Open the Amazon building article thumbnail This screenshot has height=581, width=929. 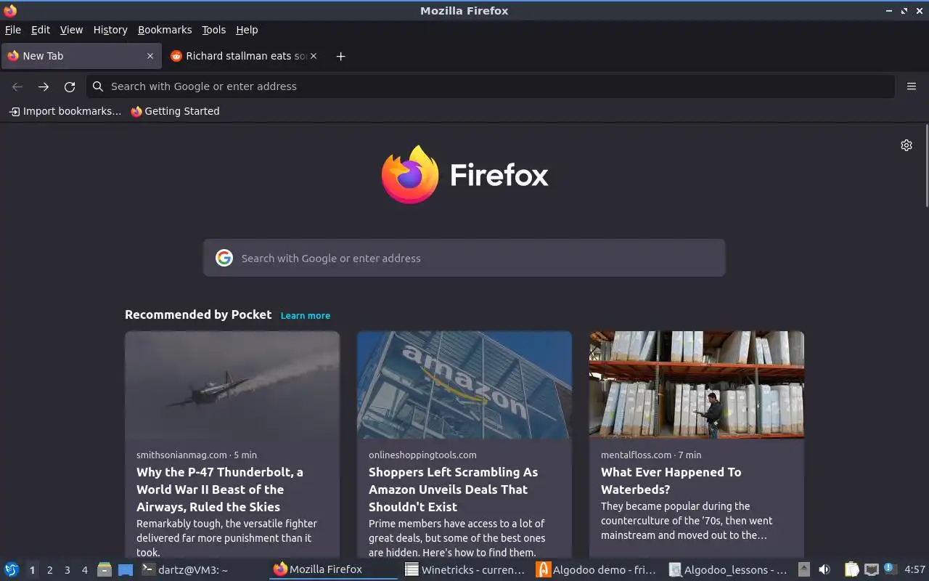[464, 385]
